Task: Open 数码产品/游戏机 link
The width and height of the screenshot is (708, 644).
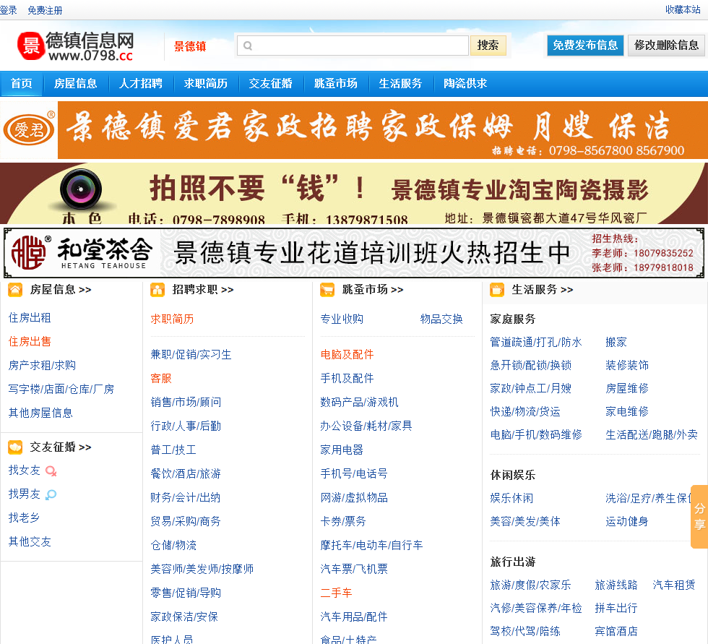Action: click(x=360, y=403)
